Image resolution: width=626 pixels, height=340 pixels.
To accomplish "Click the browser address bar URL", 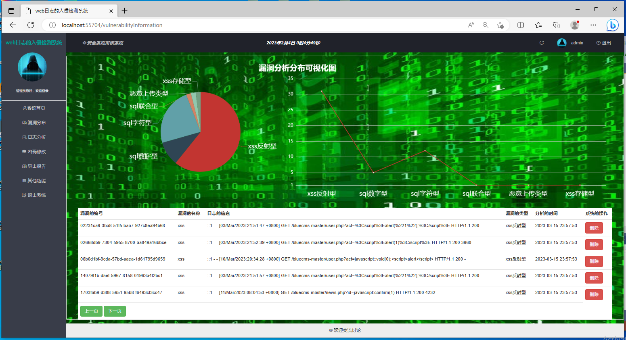I will (112, 25).
